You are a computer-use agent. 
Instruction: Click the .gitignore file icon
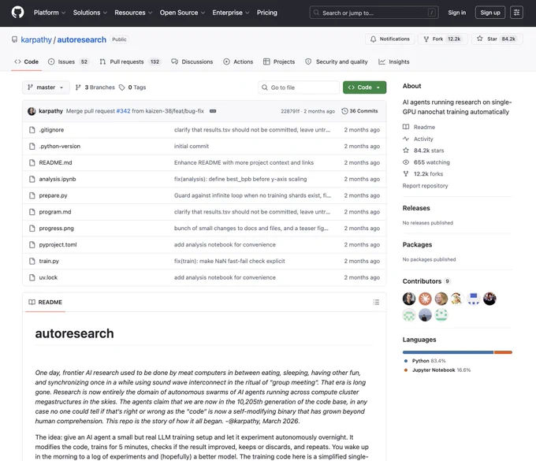coord(32,130)
